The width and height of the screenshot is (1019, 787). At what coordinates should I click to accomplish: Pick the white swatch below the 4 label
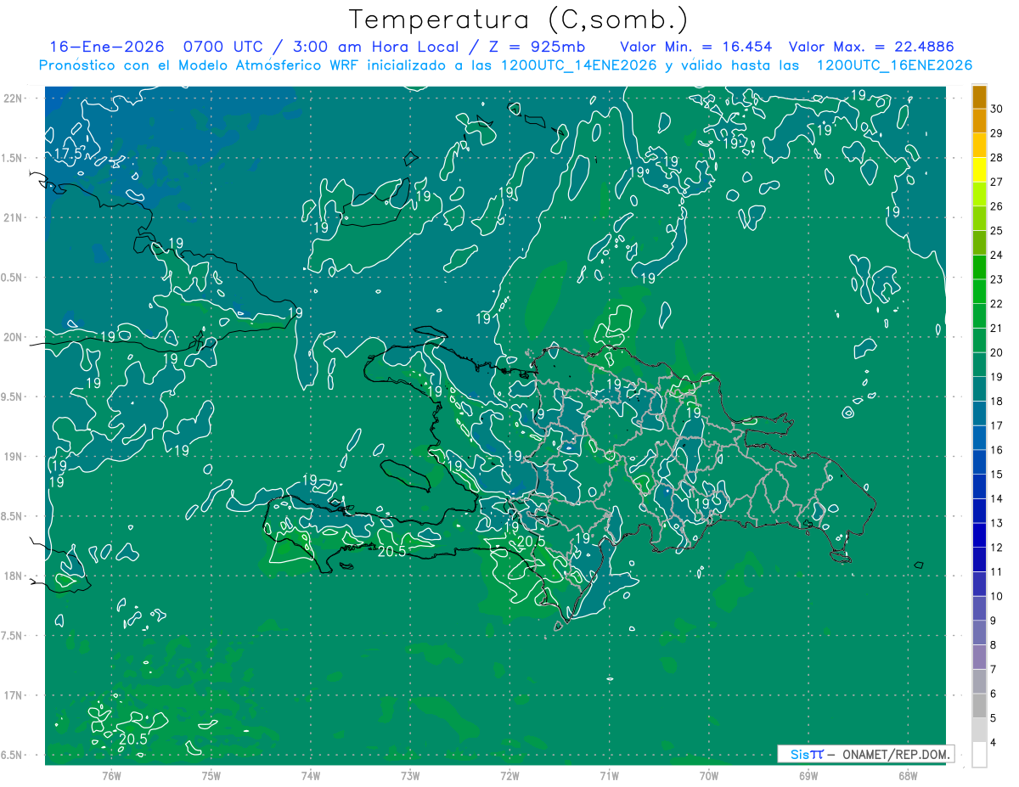click(979, 755)
